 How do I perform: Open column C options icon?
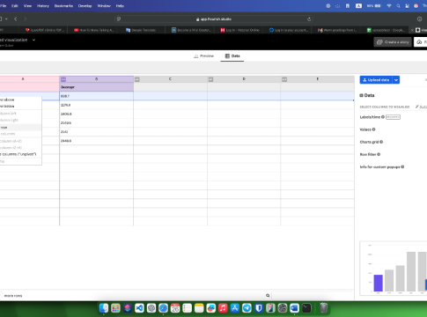136,79
